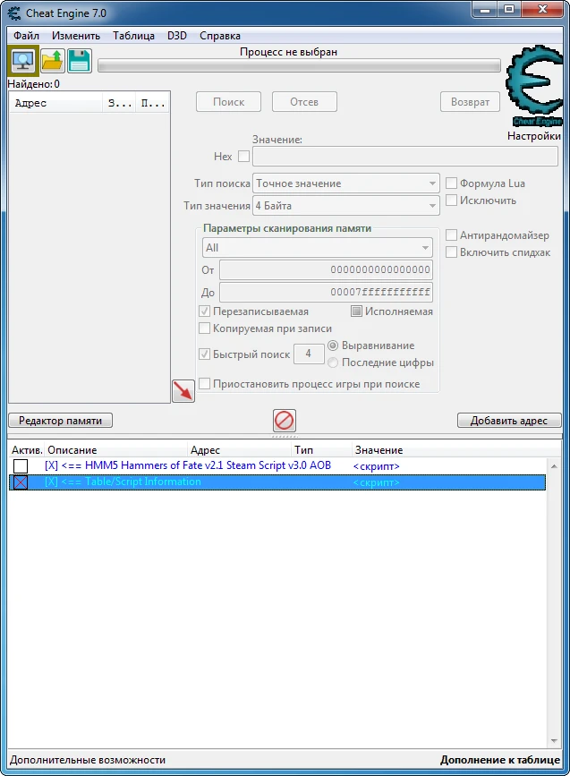Open the Тип значения dropdown

346,205
